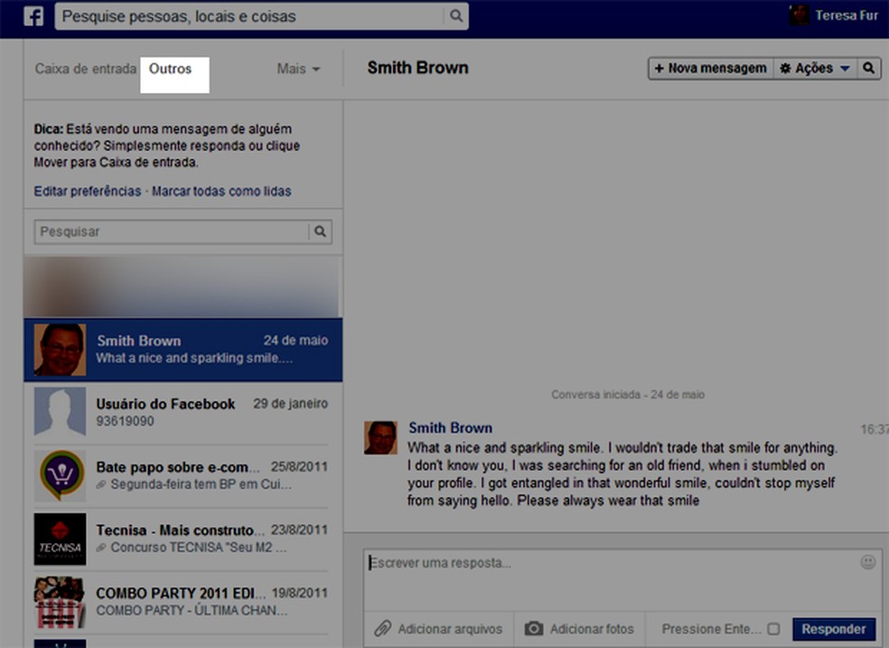The image size is (889, 648).
Task: Expand the Mais dropdown
Action: (298, 69)
